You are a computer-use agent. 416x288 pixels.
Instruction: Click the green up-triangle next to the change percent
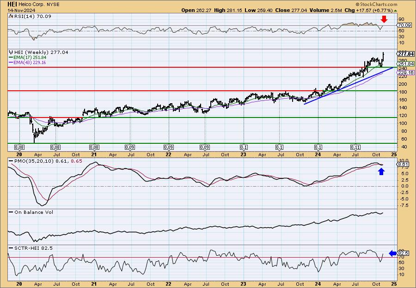click(x=395, y=11)
